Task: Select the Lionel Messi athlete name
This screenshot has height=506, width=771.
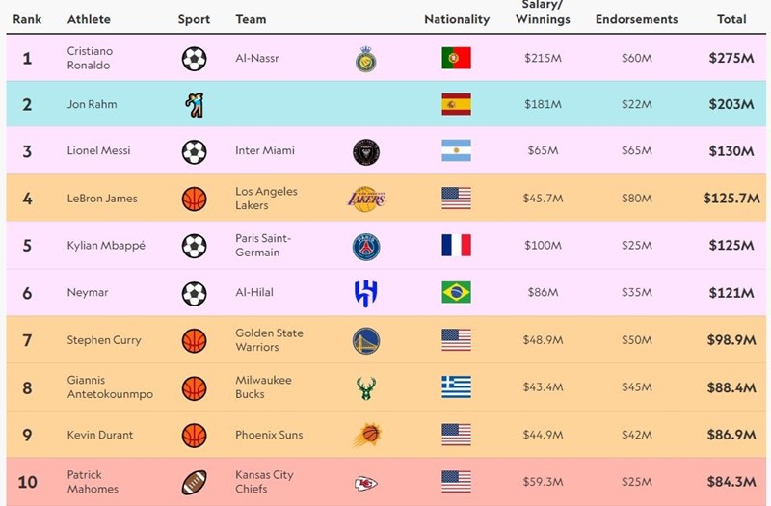Action: pyautogui.click(x=98, y=151)
